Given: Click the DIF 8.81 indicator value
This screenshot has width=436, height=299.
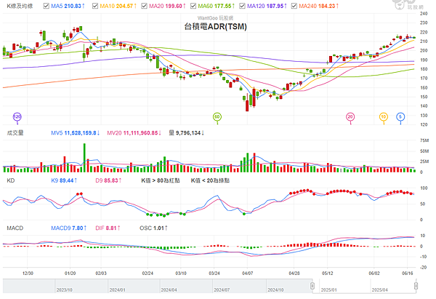Looking at the screenshot, I should click(108, 228).
